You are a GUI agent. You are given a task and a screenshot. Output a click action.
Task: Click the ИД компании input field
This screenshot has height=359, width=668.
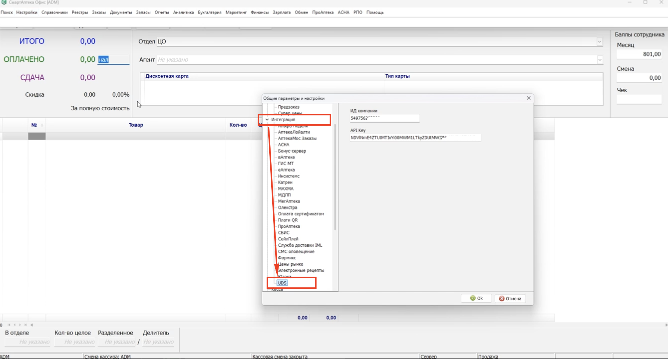pos(384,118)
